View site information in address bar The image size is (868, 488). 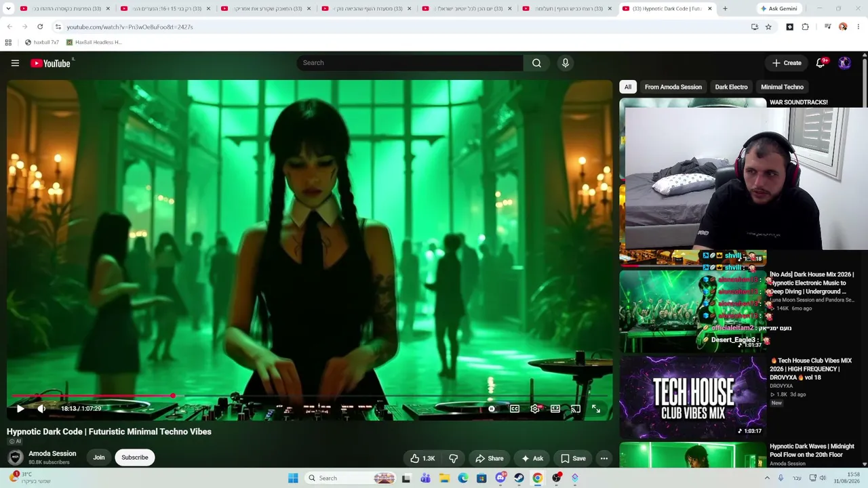58,26
